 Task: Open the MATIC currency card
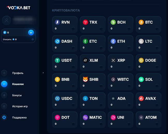click(93, 120)
